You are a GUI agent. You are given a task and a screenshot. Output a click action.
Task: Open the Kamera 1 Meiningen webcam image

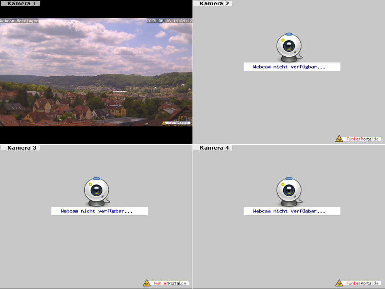click(x=96, y=72)
